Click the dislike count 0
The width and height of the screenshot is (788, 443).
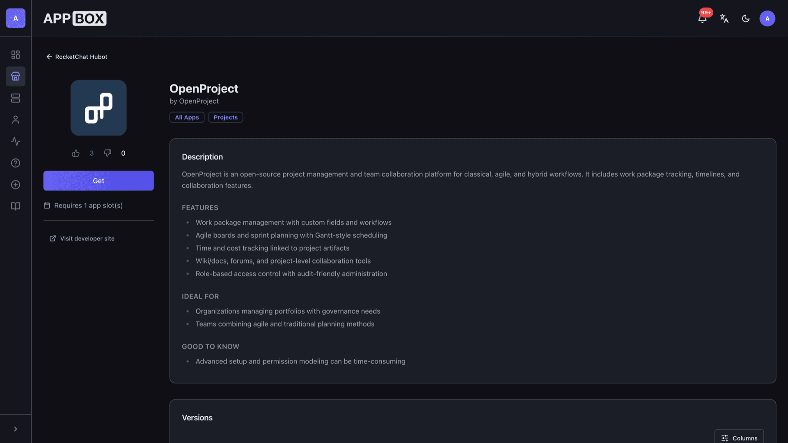coord(123,153)
